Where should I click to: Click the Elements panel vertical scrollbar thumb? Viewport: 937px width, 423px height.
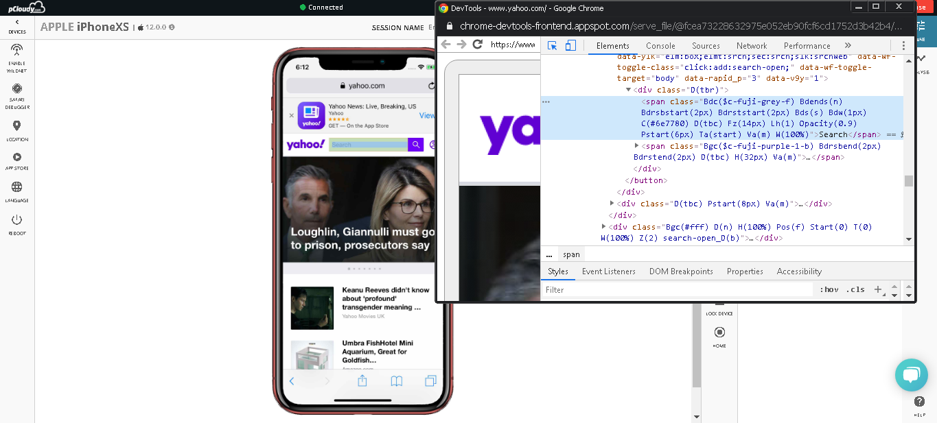[909, 181]
